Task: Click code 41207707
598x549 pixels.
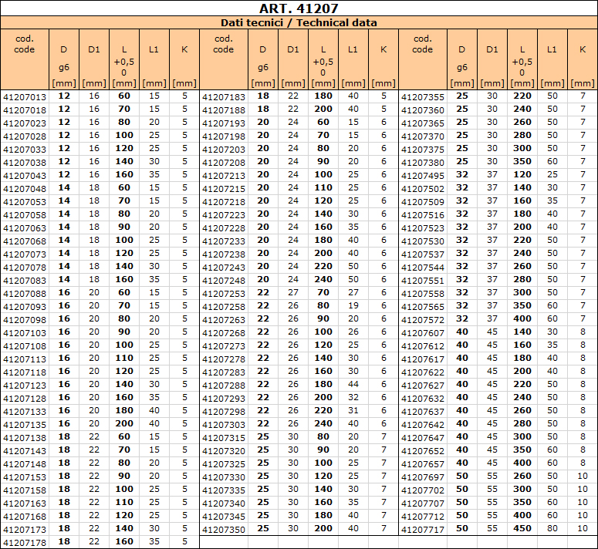Action: click(423, 504)
